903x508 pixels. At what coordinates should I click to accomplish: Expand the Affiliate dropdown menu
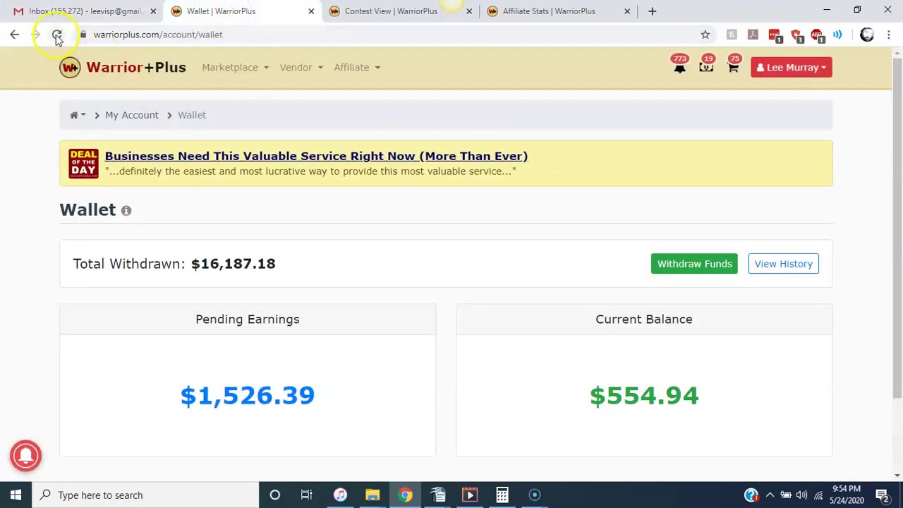(357, 67)
